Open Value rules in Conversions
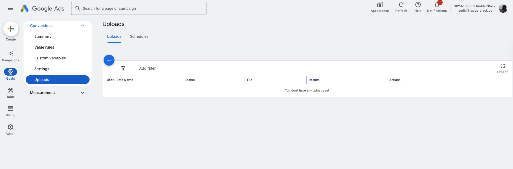This screenshot has height=169, width=513. pos(44,47)
